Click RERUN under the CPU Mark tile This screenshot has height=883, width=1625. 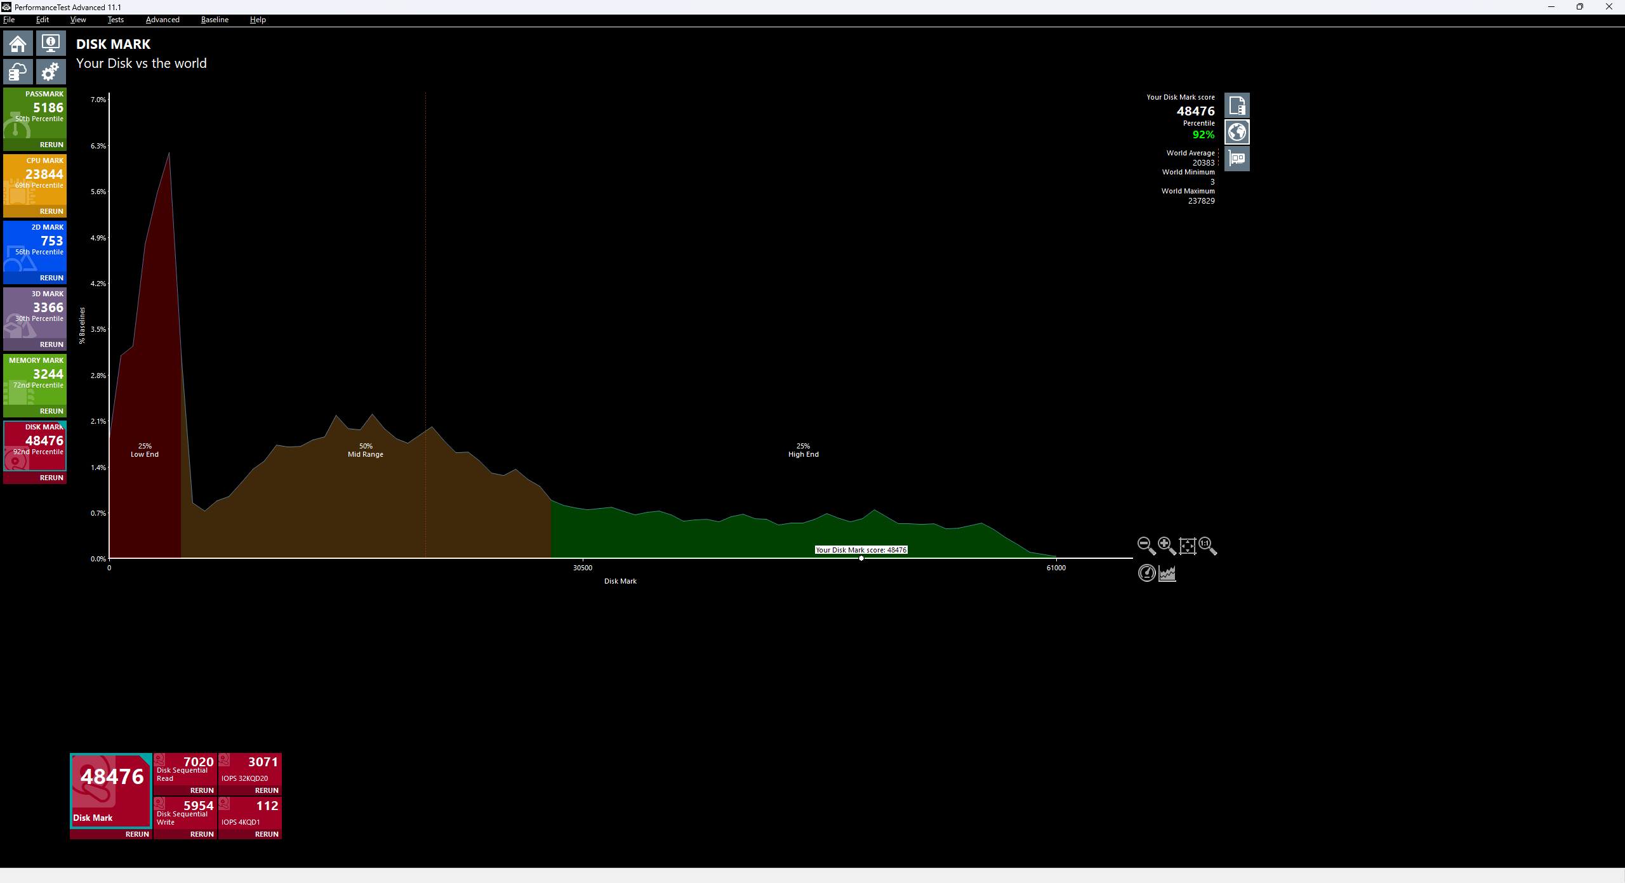coord(51,211)
